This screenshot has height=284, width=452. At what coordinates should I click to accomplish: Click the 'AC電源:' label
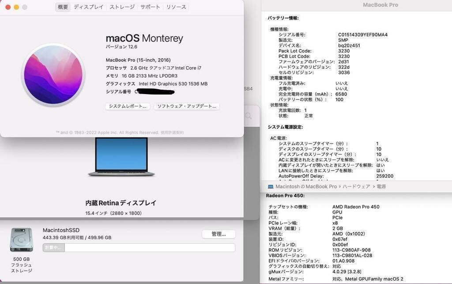click(279, 138)
